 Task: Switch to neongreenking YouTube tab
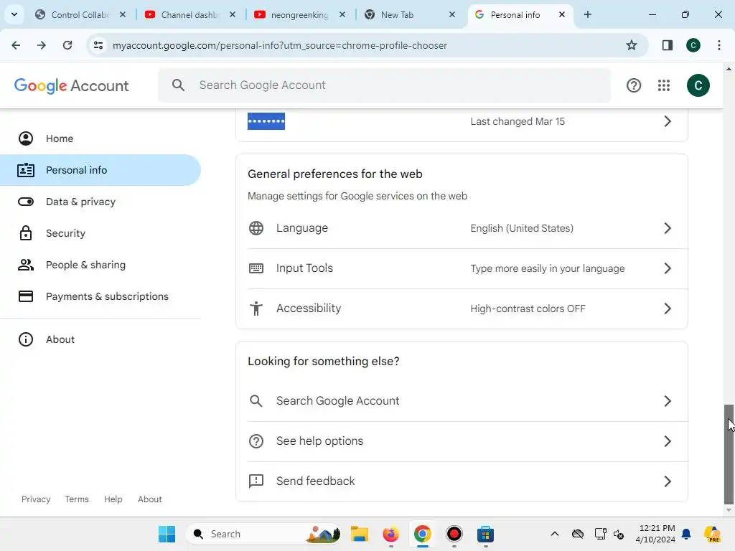[x=299, y=14]
